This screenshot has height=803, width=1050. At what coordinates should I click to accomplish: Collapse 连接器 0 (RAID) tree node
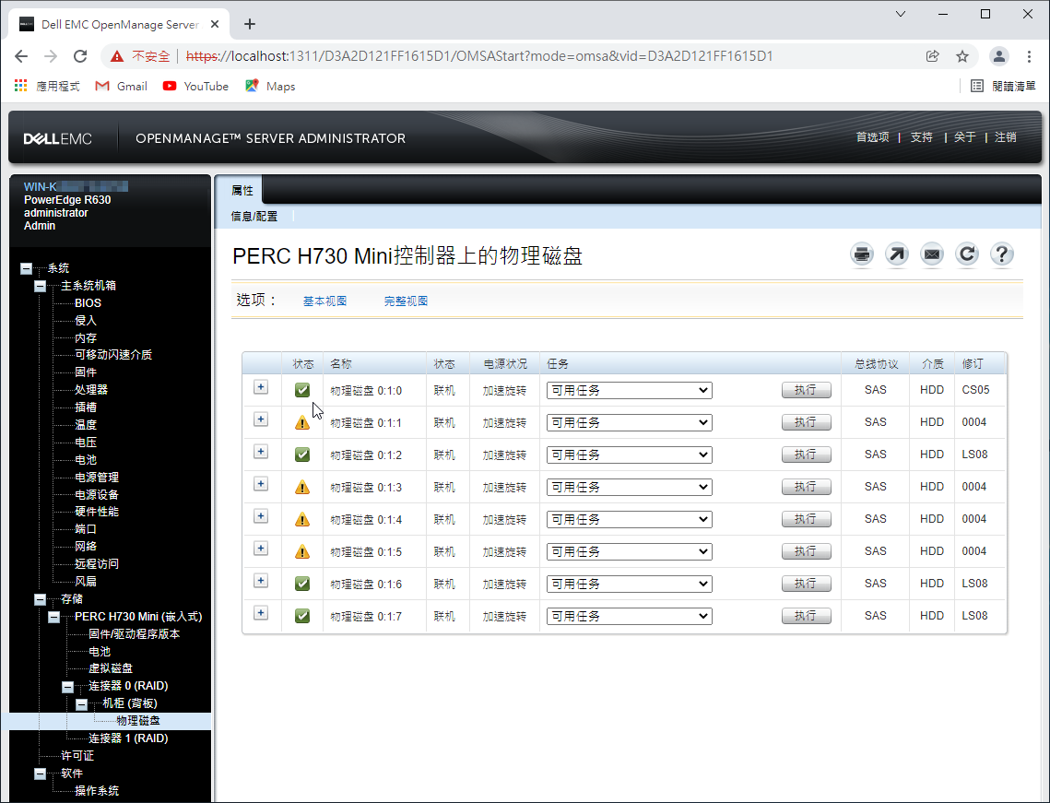coord(67,687)
